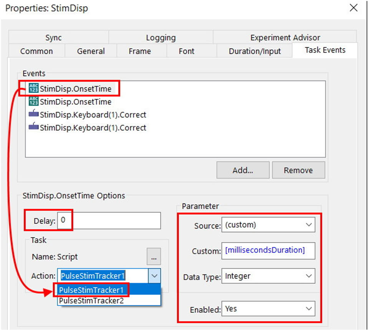The image size is (368, 330).
Task: Open the Logging tab
Action: [161, 38]
